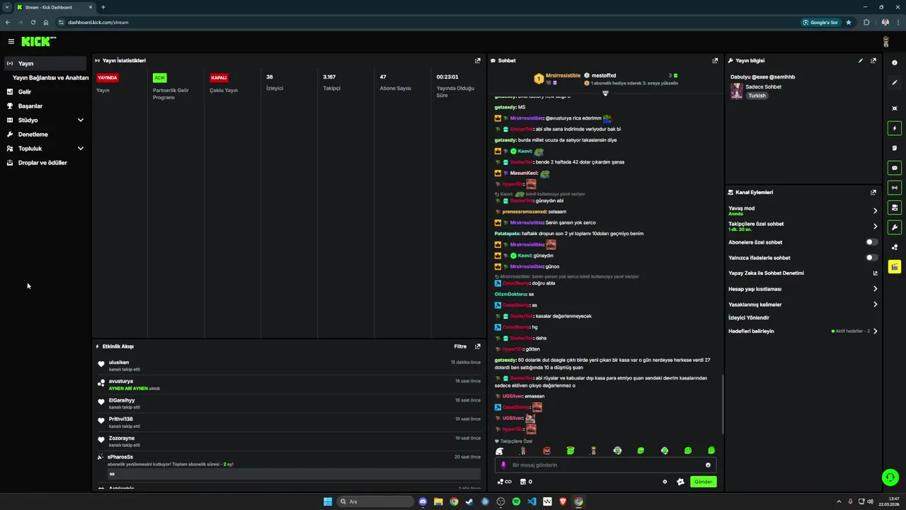Open Denetleme in the sidebar

(45, 135)
